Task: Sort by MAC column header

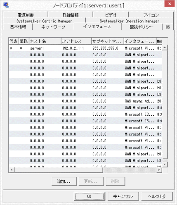Action: point(159,41)
